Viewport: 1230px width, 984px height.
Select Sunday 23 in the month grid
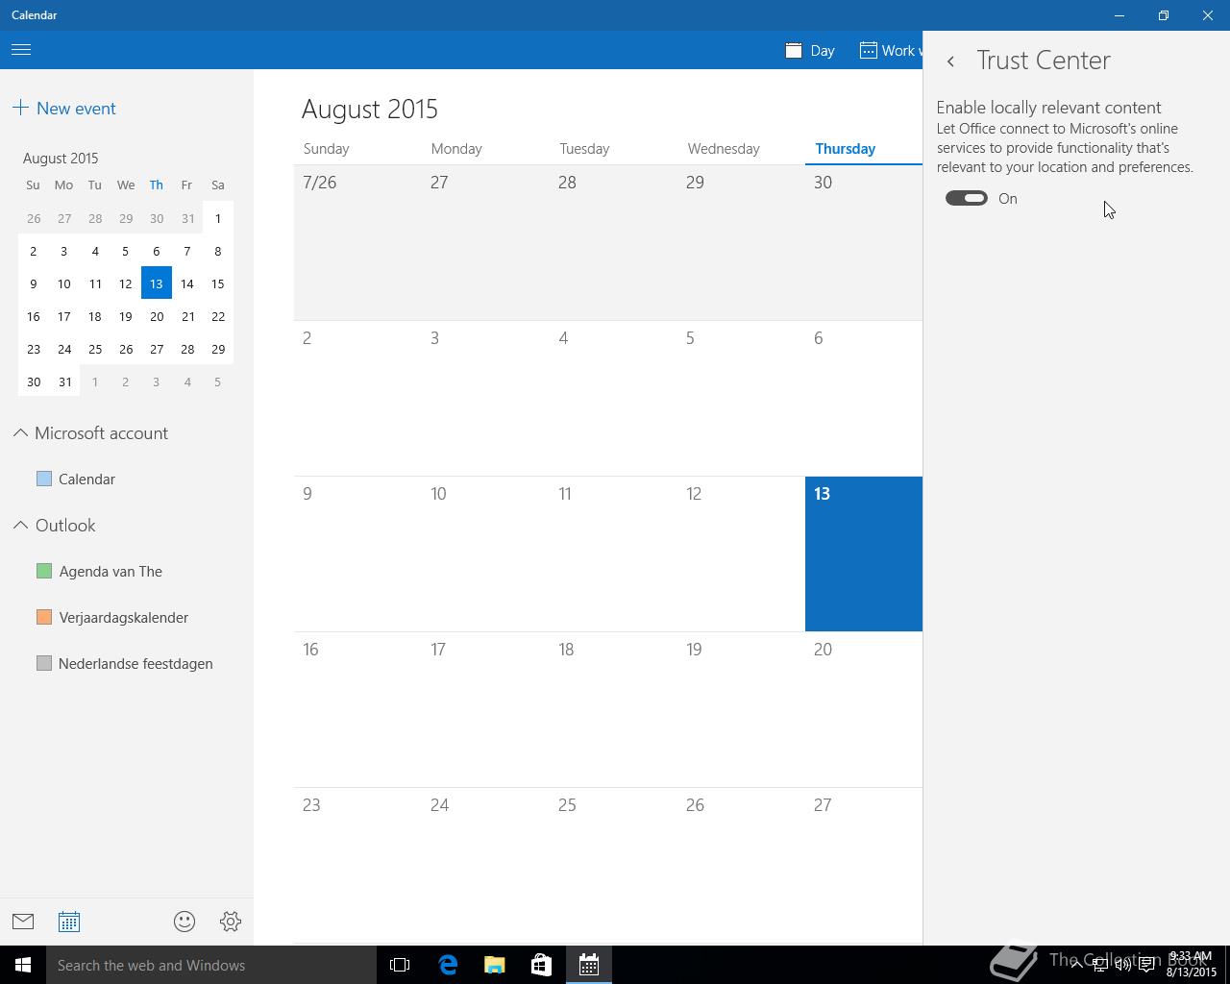pyautogui.click(x=357, y=865)
